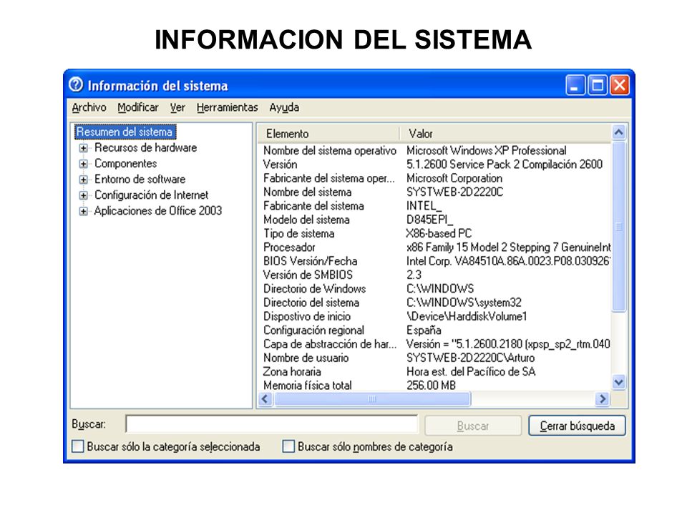Image resolution: width=687 pixels, height=515 pixels.
Task: Click the Información del sistema title bar icon
Action: coord(76,84)
